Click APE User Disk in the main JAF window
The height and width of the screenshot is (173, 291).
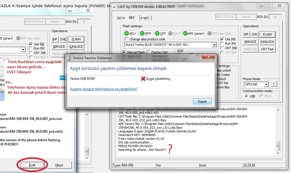[219, 33]
